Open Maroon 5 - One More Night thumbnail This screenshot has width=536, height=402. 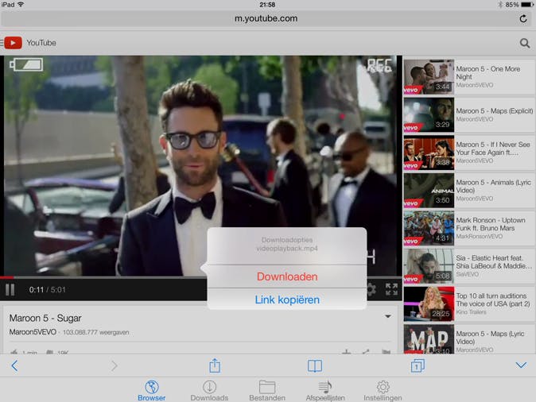pos(429,77)
